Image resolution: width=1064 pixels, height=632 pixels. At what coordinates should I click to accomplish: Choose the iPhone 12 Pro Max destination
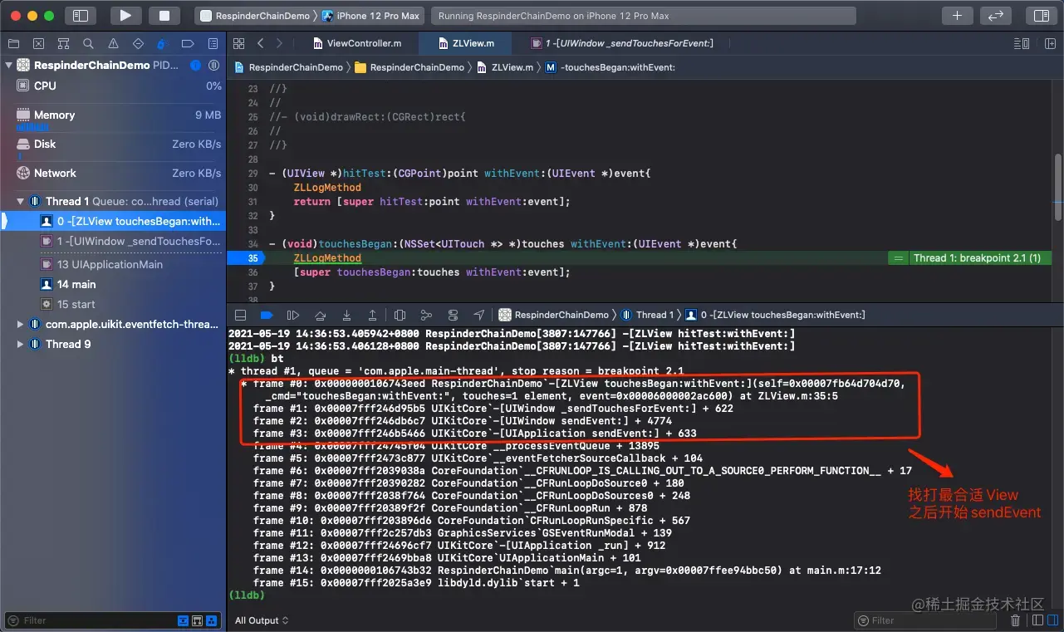click(x=372, y=16)
